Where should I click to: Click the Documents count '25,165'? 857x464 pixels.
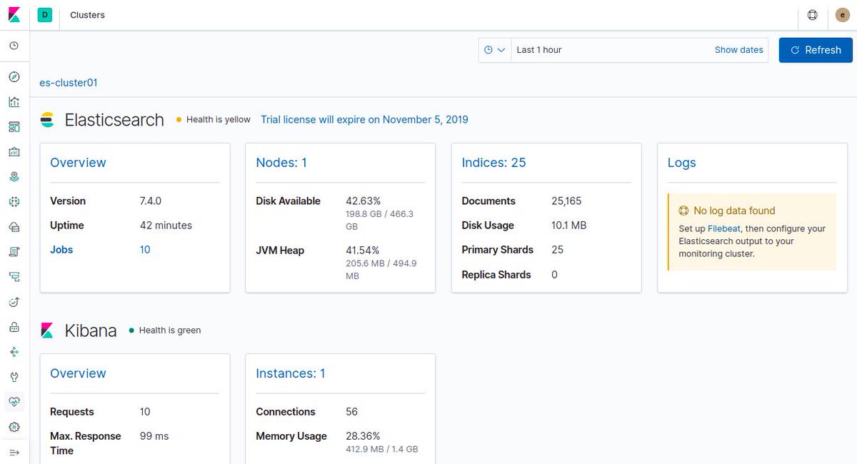click(567, 201)
